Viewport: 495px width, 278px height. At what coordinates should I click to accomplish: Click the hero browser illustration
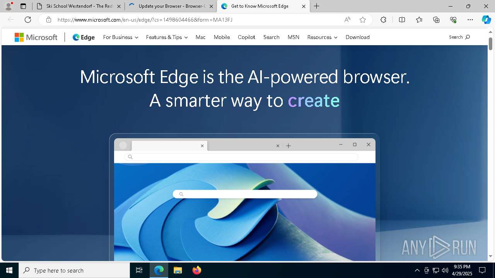coord(244,197)
